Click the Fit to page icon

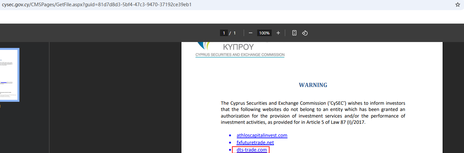point(294,33)
